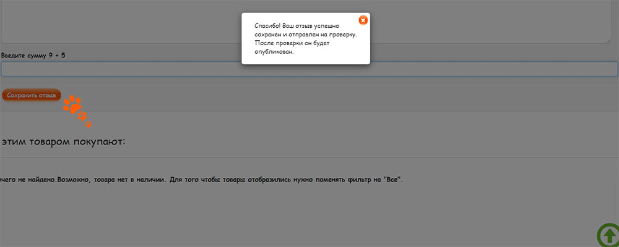Focus the sum 9 + 5 captcha input field

pyautogui.click(x=309, y=69)
